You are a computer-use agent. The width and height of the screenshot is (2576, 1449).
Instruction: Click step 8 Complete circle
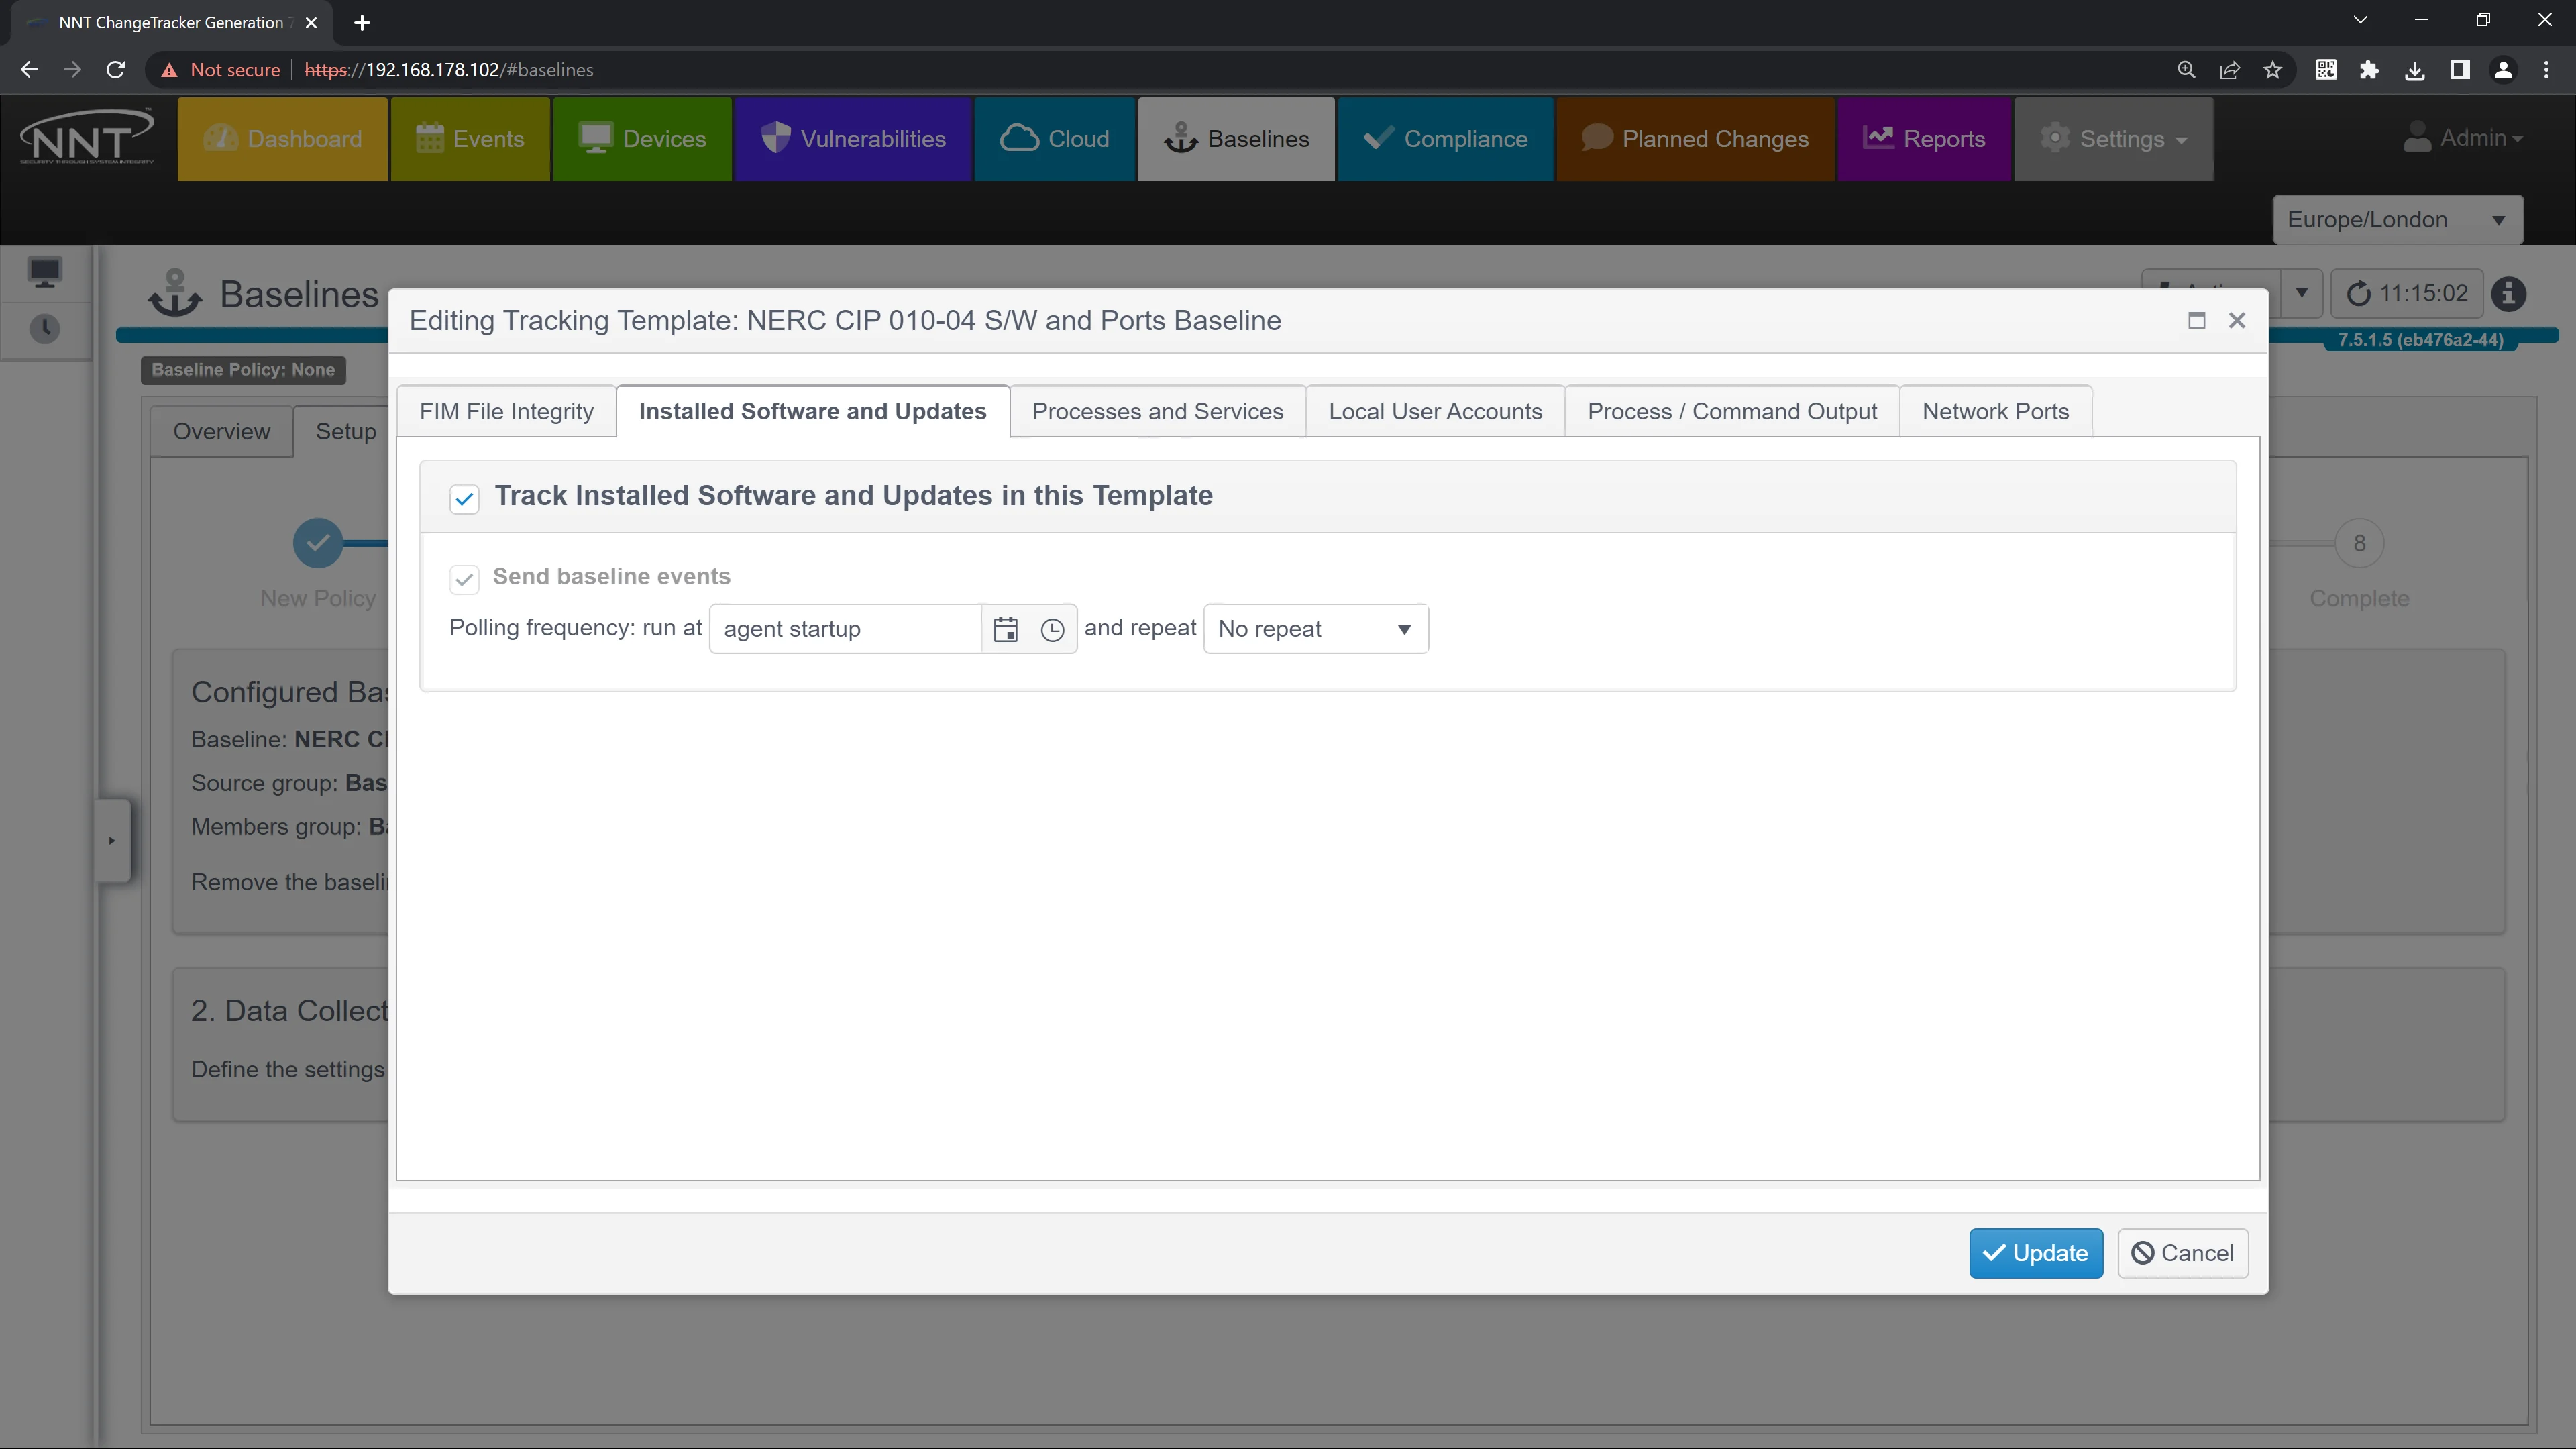[2359, 543]
